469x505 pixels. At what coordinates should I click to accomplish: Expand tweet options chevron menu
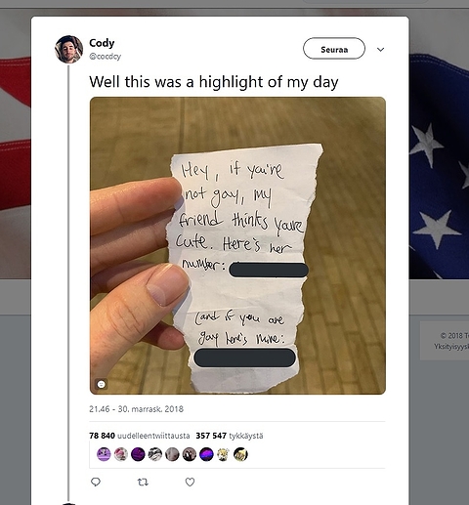pos(380,50)
